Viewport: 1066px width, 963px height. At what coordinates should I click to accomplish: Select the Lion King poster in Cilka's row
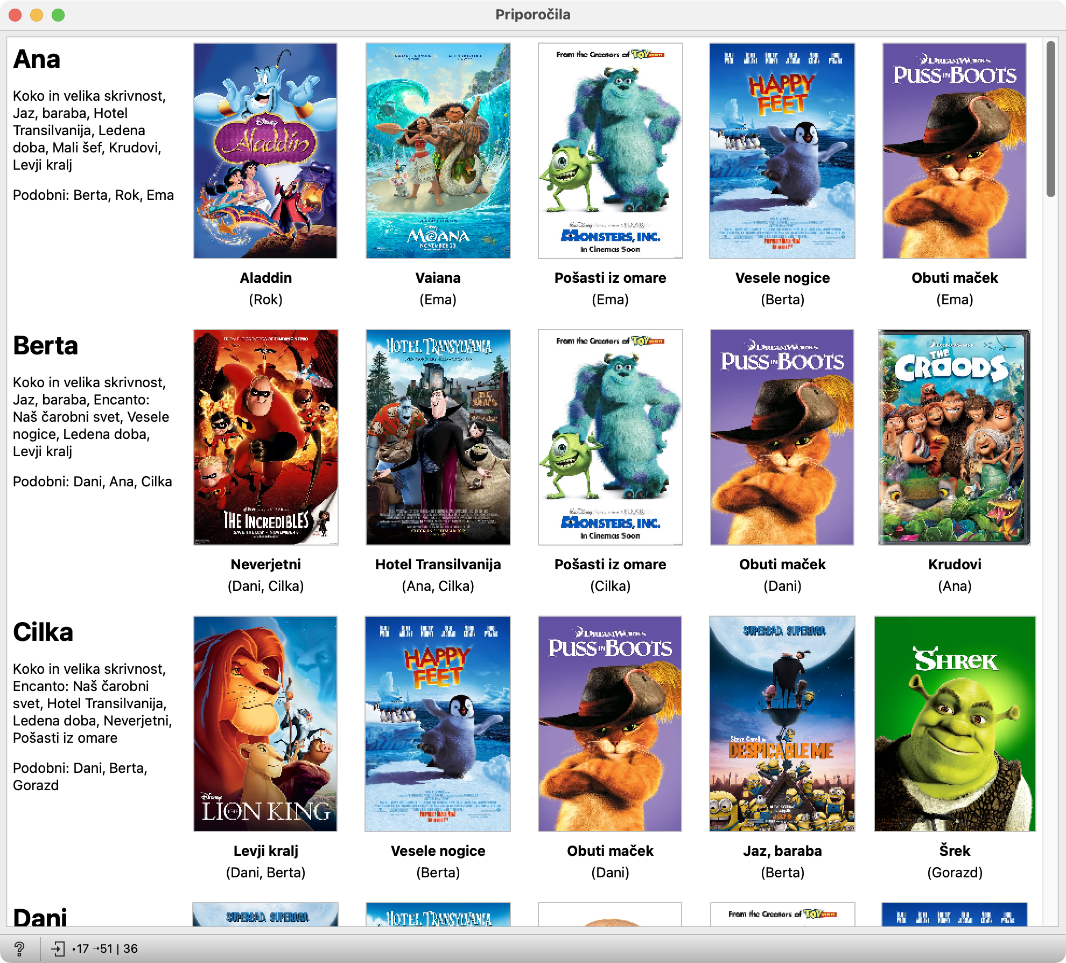coord(265,724)
